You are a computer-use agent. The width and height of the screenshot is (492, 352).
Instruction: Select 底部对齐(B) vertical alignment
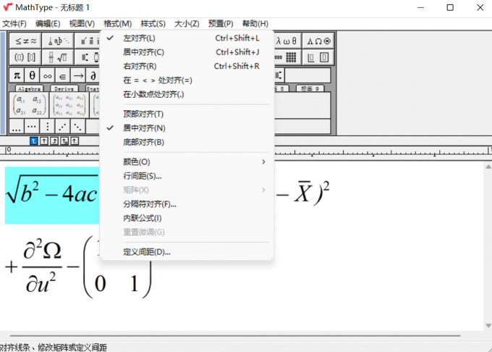click(x=187, y=142)
